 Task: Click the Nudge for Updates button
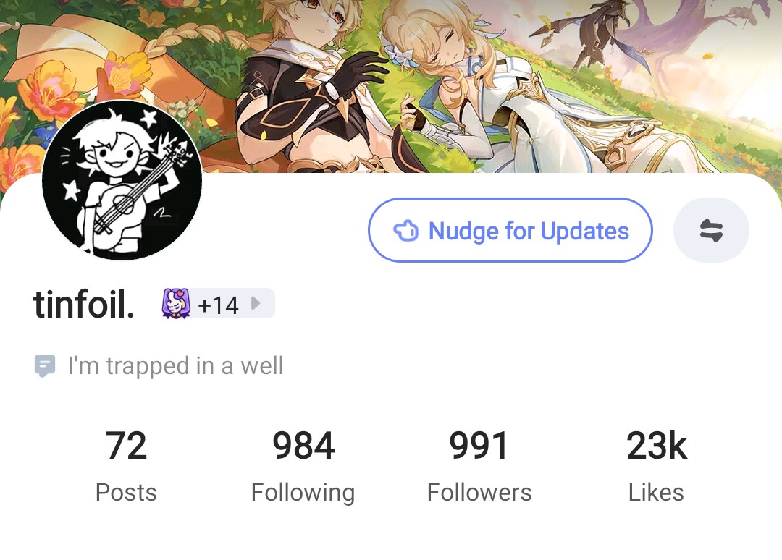coord(510,230)
